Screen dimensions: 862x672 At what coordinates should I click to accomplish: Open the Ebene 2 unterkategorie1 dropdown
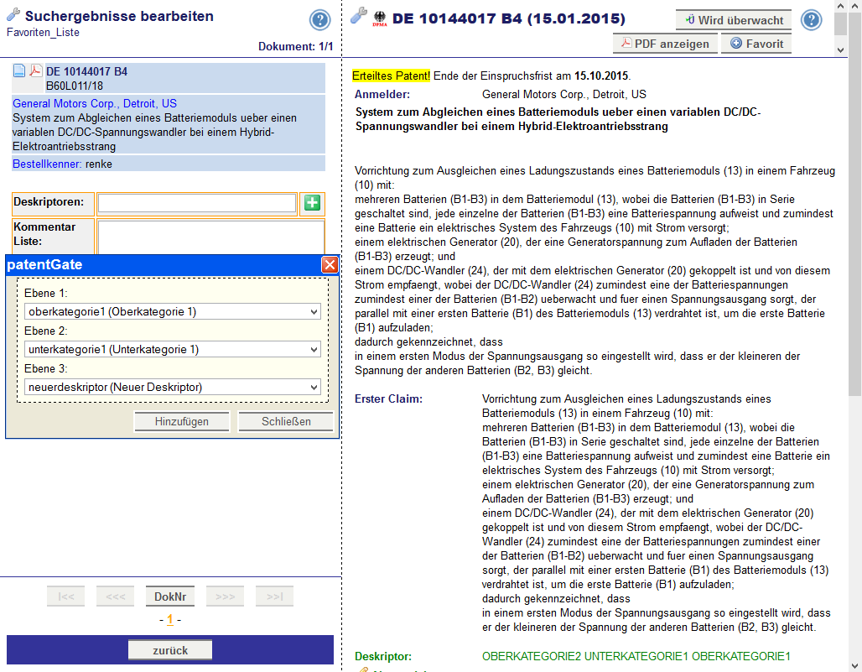click(x=173, y=349)
